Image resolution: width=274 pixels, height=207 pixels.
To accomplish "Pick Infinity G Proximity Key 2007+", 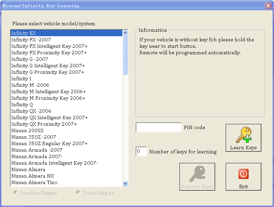I will [x=66, y=72].
